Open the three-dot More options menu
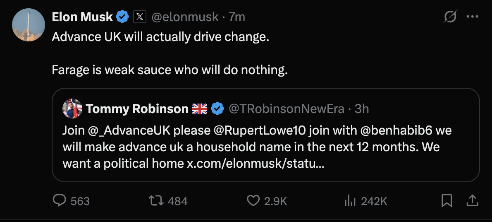Image resolution: width=492 pixels, height=222 pixels. (472, 17)
